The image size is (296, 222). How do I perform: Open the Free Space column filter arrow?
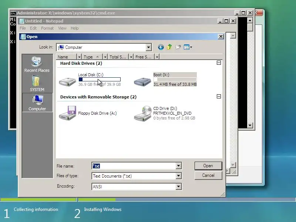coord(157,57)
